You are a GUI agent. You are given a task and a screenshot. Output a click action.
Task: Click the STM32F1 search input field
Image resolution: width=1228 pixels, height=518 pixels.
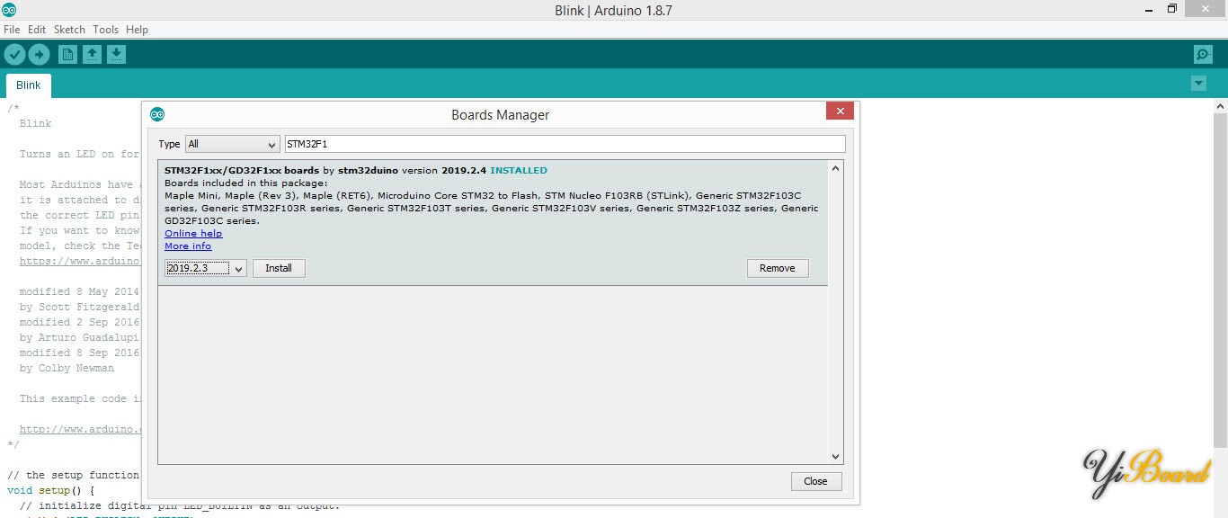[x=565, y=144]
